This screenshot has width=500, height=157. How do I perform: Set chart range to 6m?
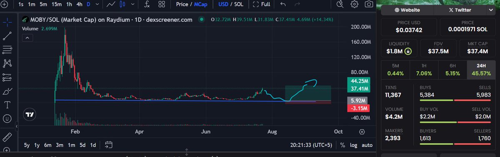tap(48, 145)
